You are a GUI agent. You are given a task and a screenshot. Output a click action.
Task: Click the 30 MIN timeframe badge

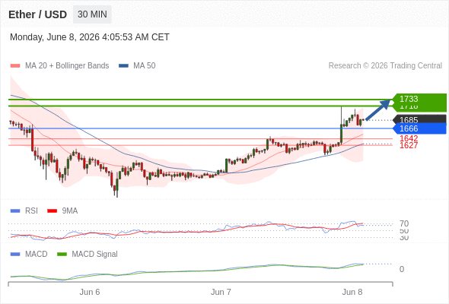pyautogui.click(x=92, y=14)
